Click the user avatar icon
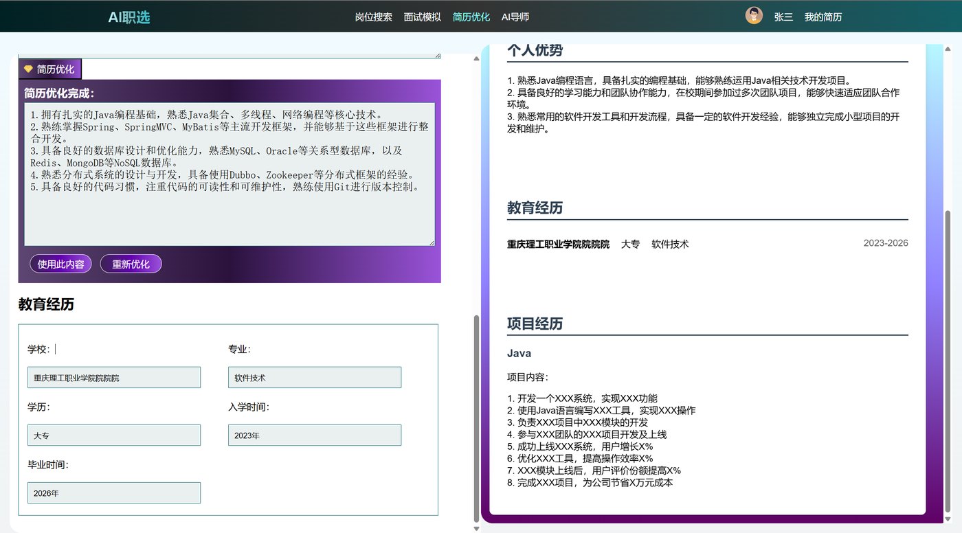 point(754,16)
